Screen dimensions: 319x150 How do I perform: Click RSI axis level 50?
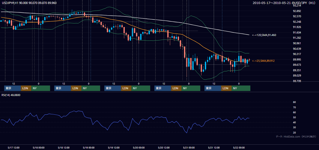[294, 117]
